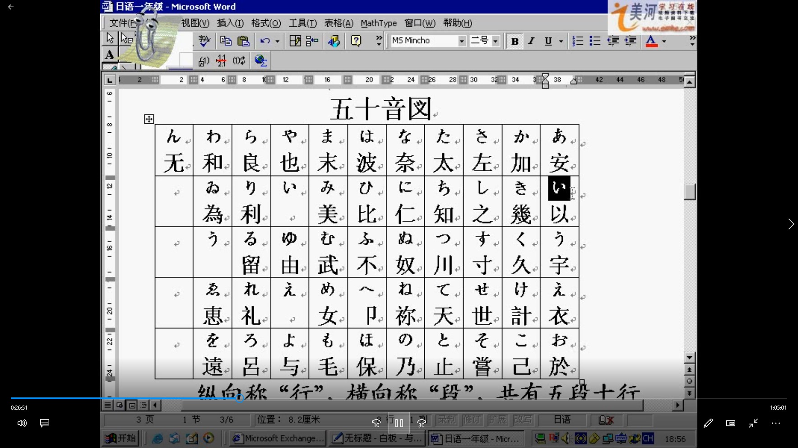Expand the Undo history dropdown arrow

(x=277, y=41)
